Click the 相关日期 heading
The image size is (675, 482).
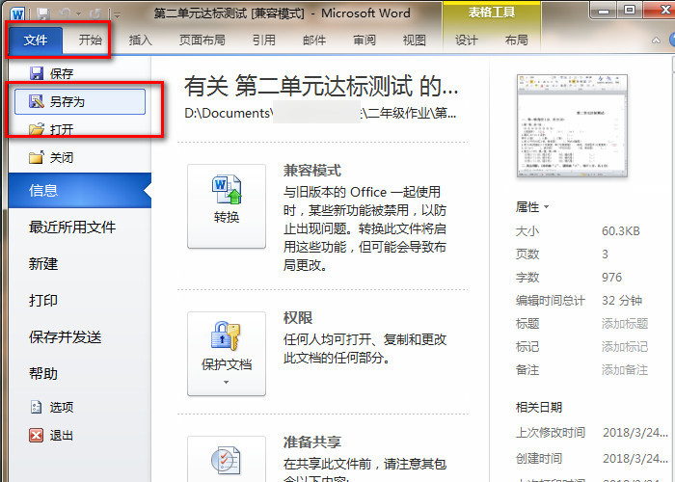click(539, 407)
